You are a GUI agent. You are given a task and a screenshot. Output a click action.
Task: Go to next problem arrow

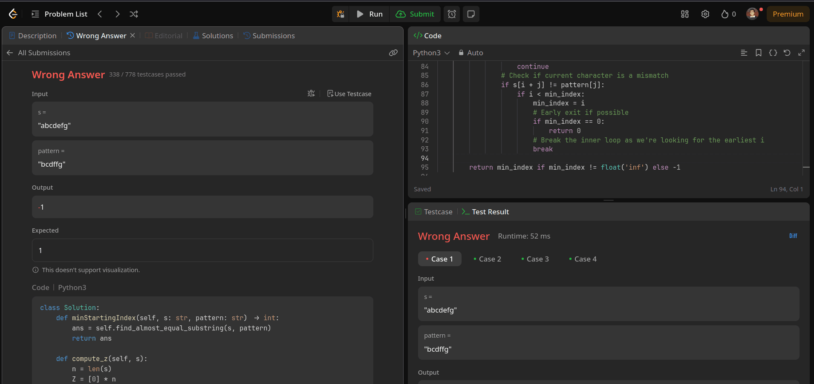pos(117,14)
